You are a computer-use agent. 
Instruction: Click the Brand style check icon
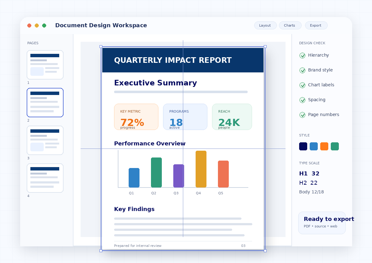click(302, 70)
